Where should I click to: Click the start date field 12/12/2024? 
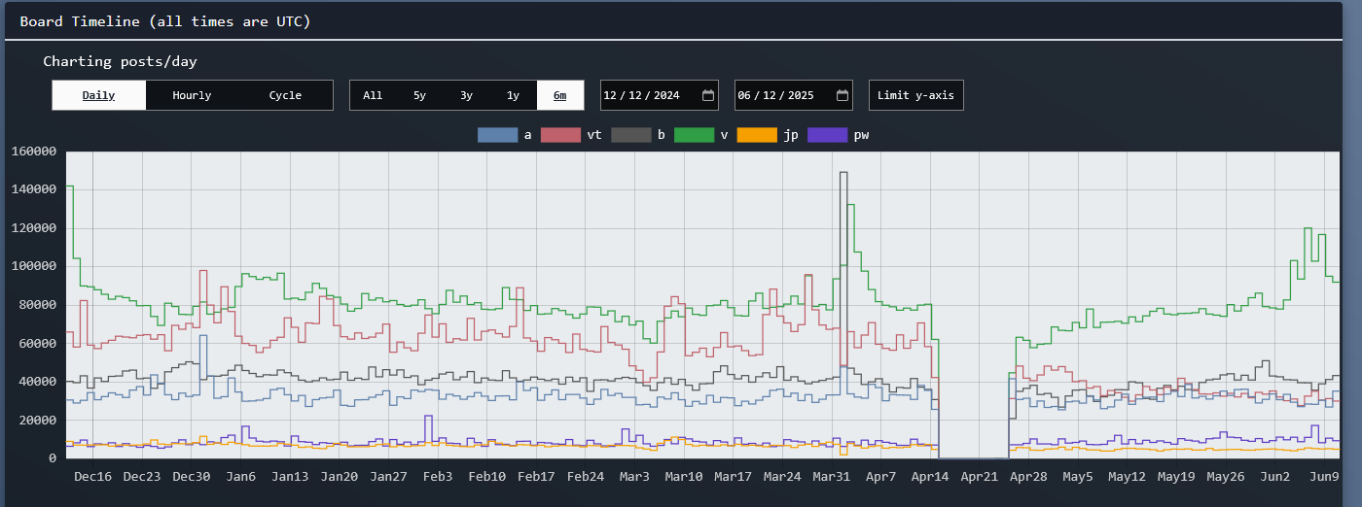click(642, 95)
